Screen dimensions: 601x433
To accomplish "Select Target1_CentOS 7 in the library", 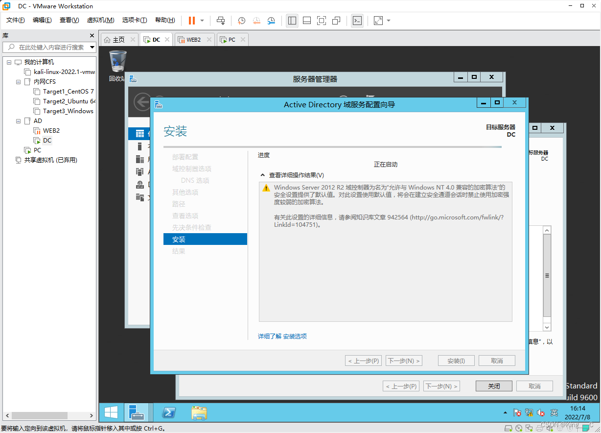I will 64,92.
